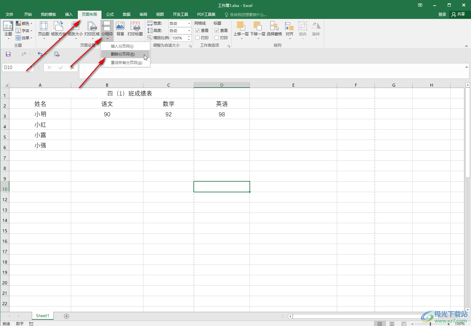Open theme Colors (颜色) menu
The height and width of the screenshot is (326, 471).
tap(24, 23)
